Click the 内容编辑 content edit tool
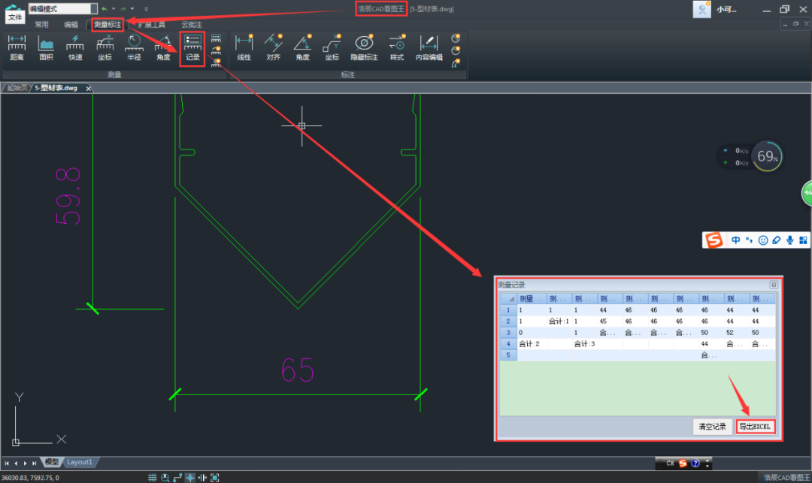This screenshot has height=483, width=812. point(429,47)
